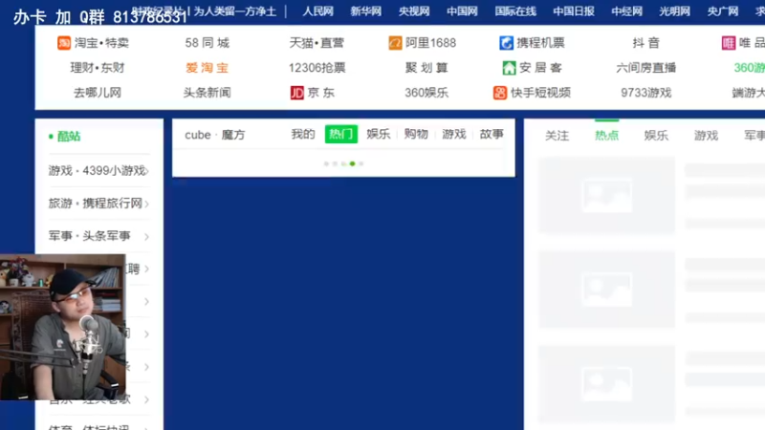
Task: Select the 购物 tab in cube魔方
Action: click(416, 134)
